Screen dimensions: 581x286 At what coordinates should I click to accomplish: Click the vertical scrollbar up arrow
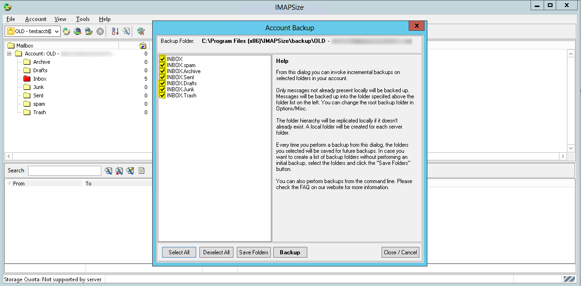571,54
